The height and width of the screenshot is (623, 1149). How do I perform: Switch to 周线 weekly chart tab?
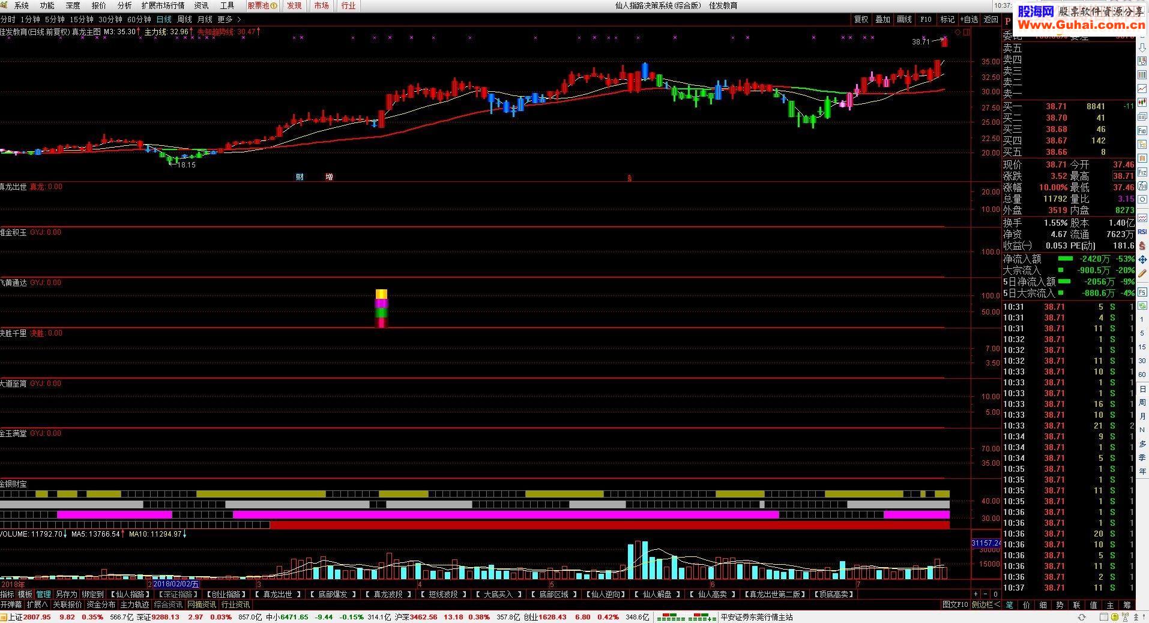click(x=184, y=20)
